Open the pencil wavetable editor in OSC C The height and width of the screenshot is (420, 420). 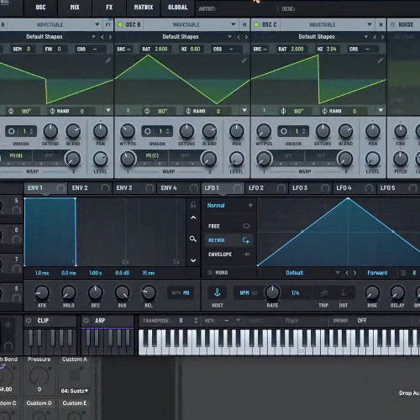(x=381, y=60)
